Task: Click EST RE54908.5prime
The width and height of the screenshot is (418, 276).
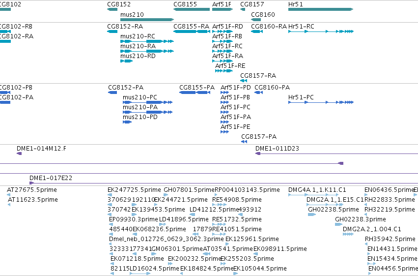Action: 237,200
